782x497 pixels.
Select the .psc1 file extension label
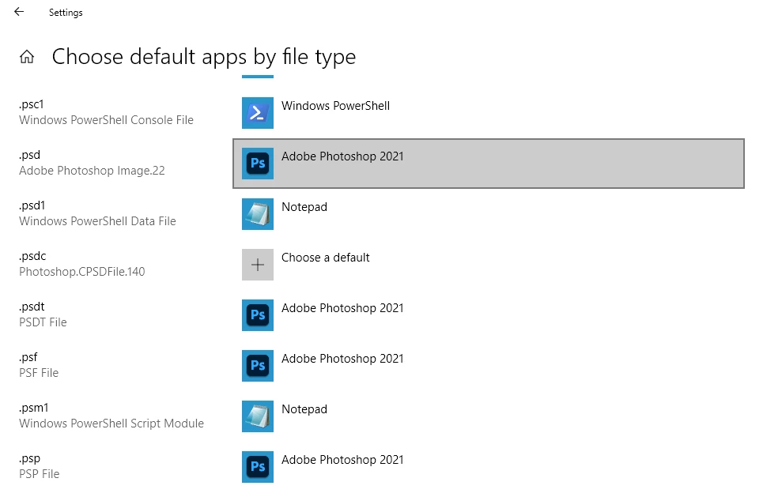click(x=32, y=104)
